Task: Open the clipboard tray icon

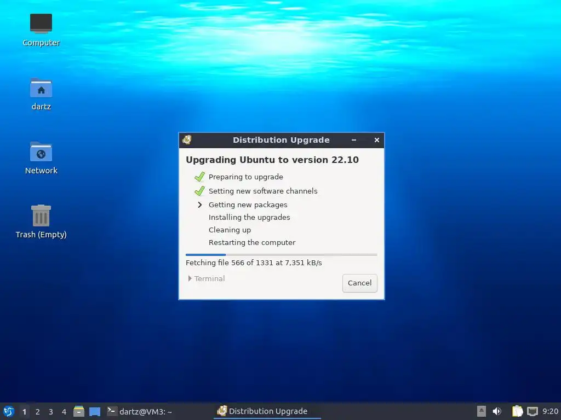Action: tap(517, 411)
